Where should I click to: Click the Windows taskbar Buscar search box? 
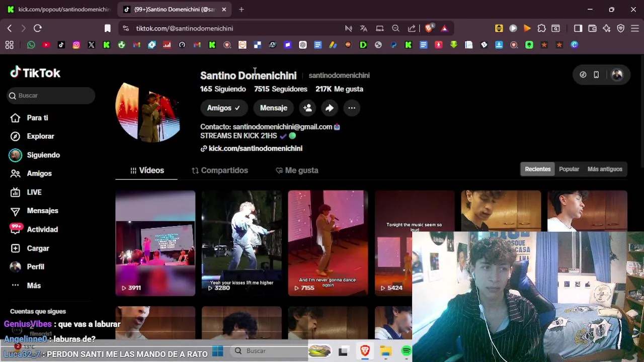269,351
